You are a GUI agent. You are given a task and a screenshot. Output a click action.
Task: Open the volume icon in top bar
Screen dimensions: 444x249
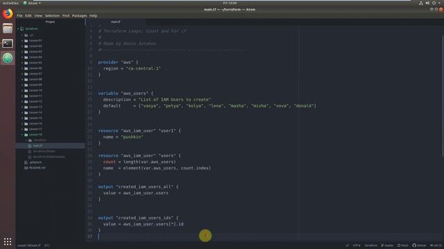(427, 3)
